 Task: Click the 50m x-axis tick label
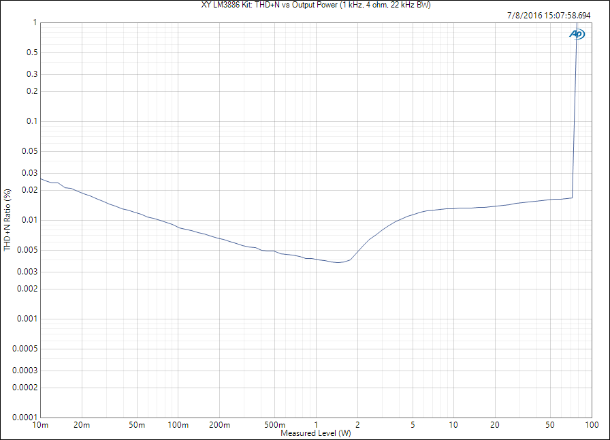click(137, 425)
